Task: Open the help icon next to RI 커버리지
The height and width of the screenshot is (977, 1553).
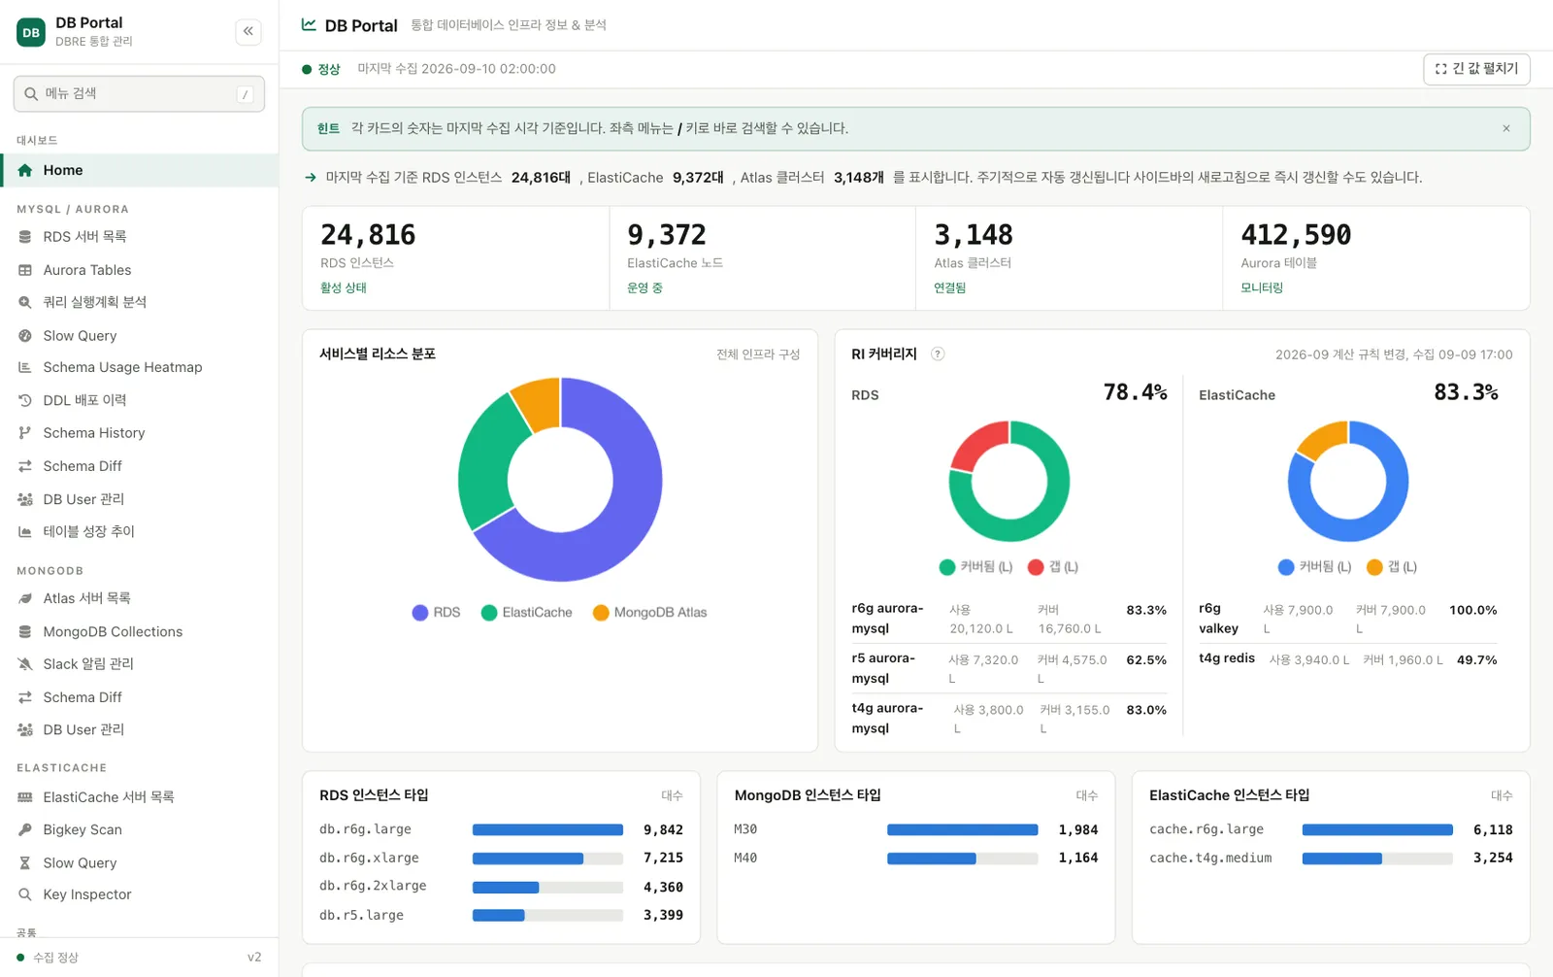Action: (938, 354)
